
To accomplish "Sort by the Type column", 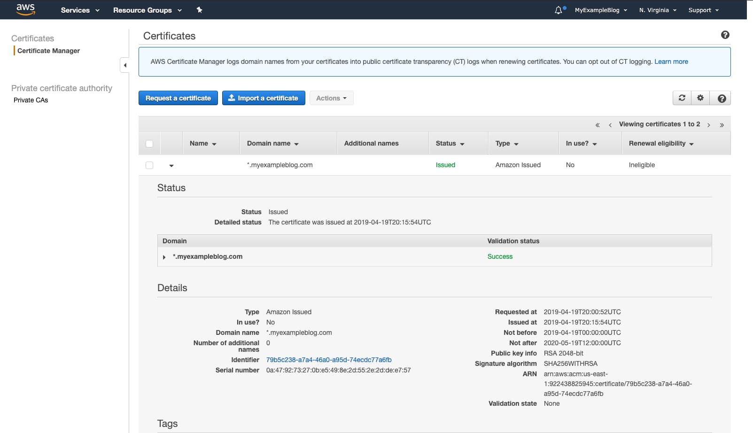I will tap(507, 143).
